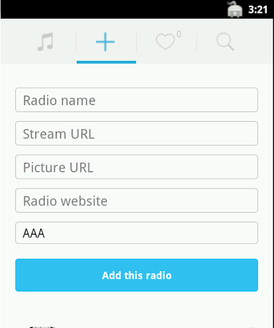274x328 pixels.
Task: Tap the divider between heart and search tabs
Action: (x=196, y=42)
